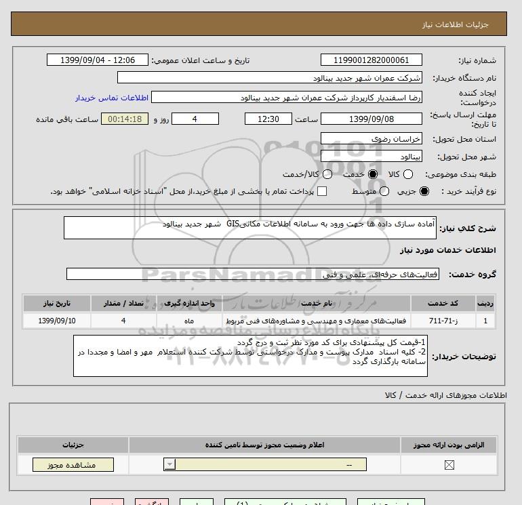Click the delivery city field بینالود
This screenshot has height=505, width=522.
coord(372,156)
